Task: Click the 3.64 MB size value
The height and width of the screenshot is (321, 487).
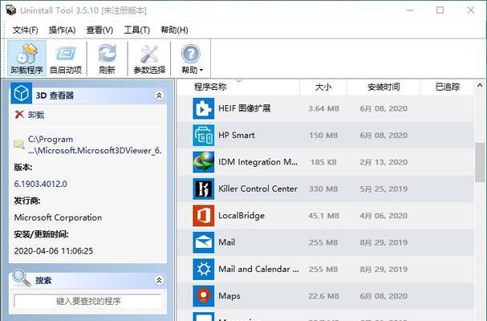Action: (323, 108)
